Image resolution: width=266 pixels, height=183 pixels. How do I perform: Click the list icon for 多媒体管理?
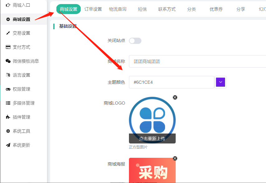8,103
